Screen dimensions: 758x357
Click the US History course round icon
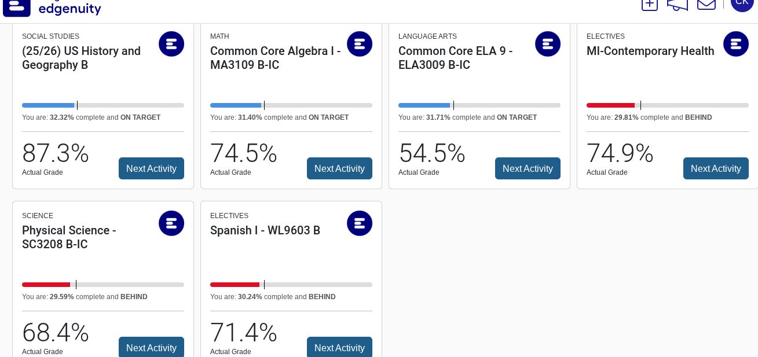[171, 44]
